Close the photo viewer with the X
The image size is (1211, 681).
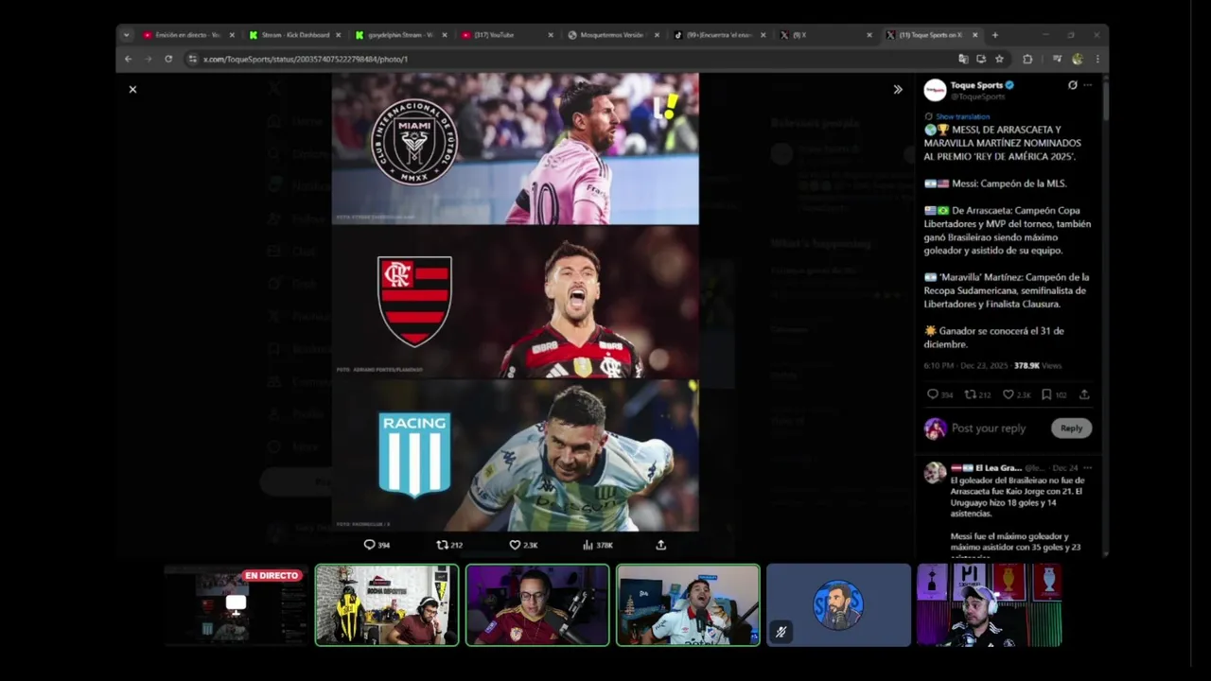pyautogui.click(x=132, y=89)
